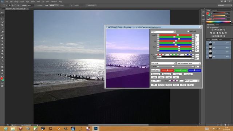Add a Curves adjustment

tap(218, 30)
